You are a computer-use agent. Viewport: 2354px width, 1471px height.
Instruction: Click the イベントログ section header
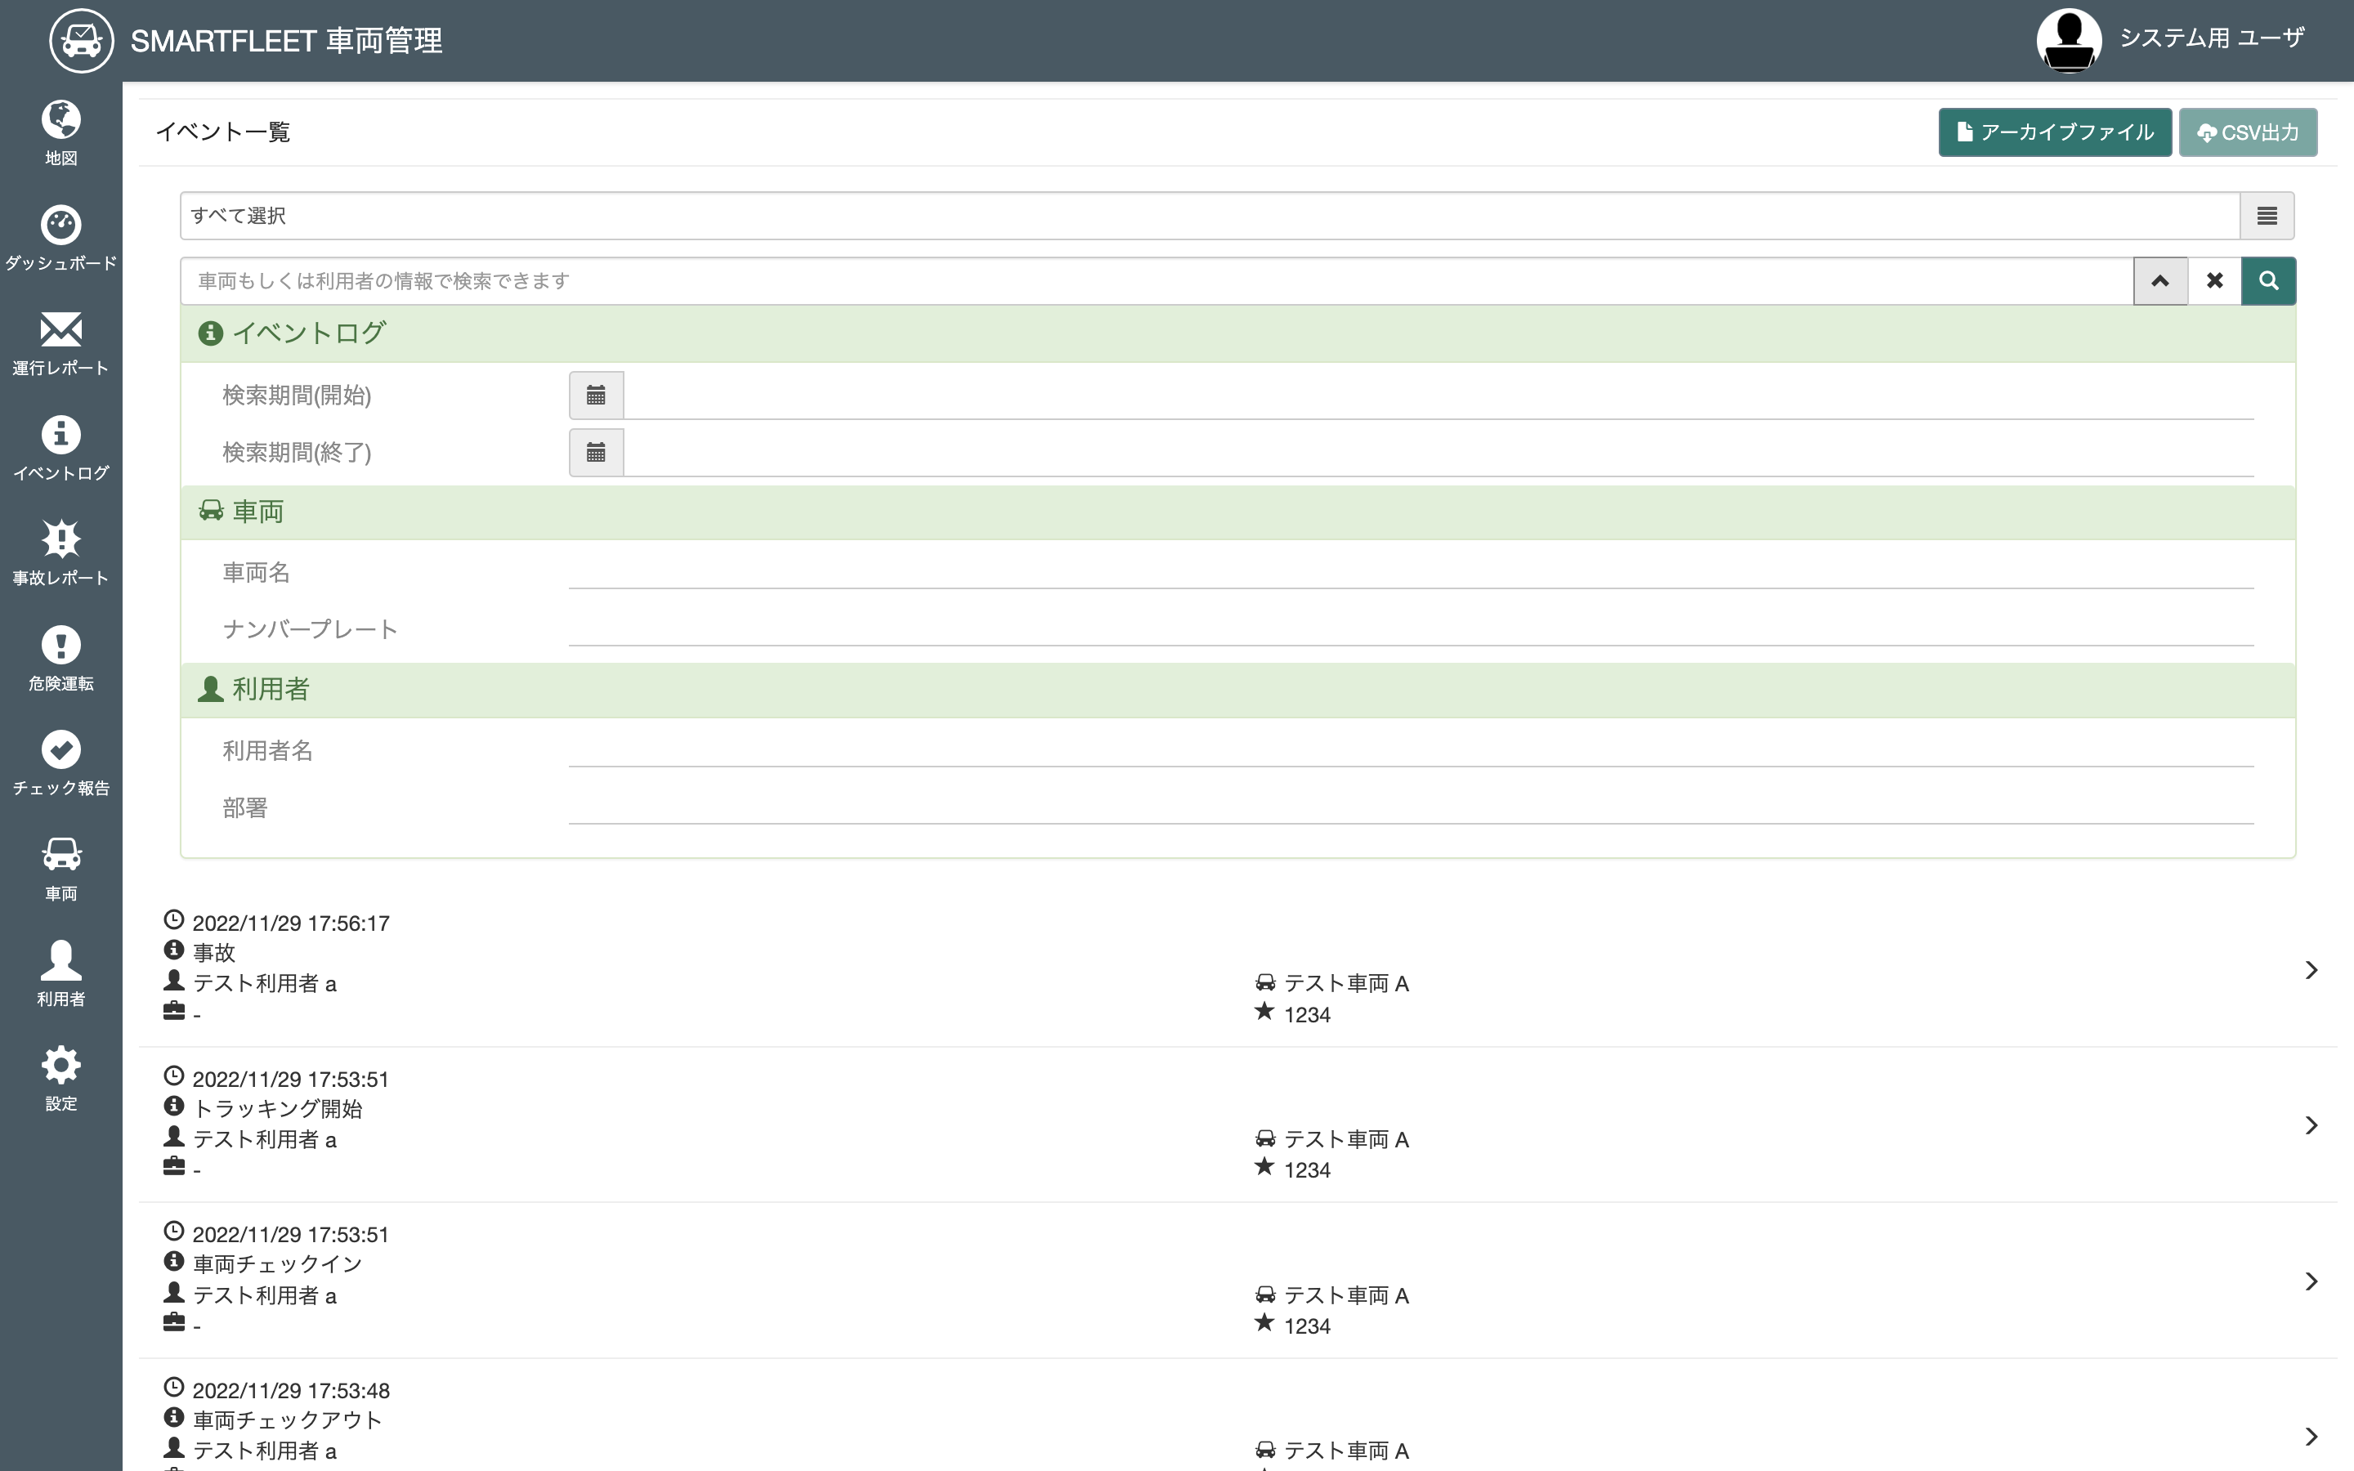tap(1237, 333)
